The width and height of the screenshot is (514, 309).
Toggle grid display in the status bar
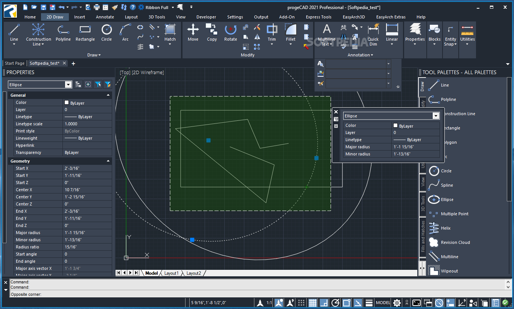pyautogui.click(x=313, y=303)
